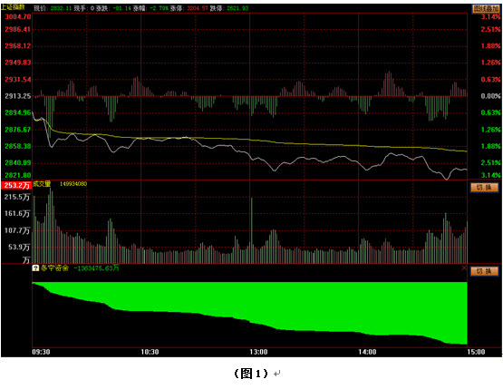Click the 2913.25 baseline price label
The width and height of the screenshot is (503, 389).
(18, 95)
